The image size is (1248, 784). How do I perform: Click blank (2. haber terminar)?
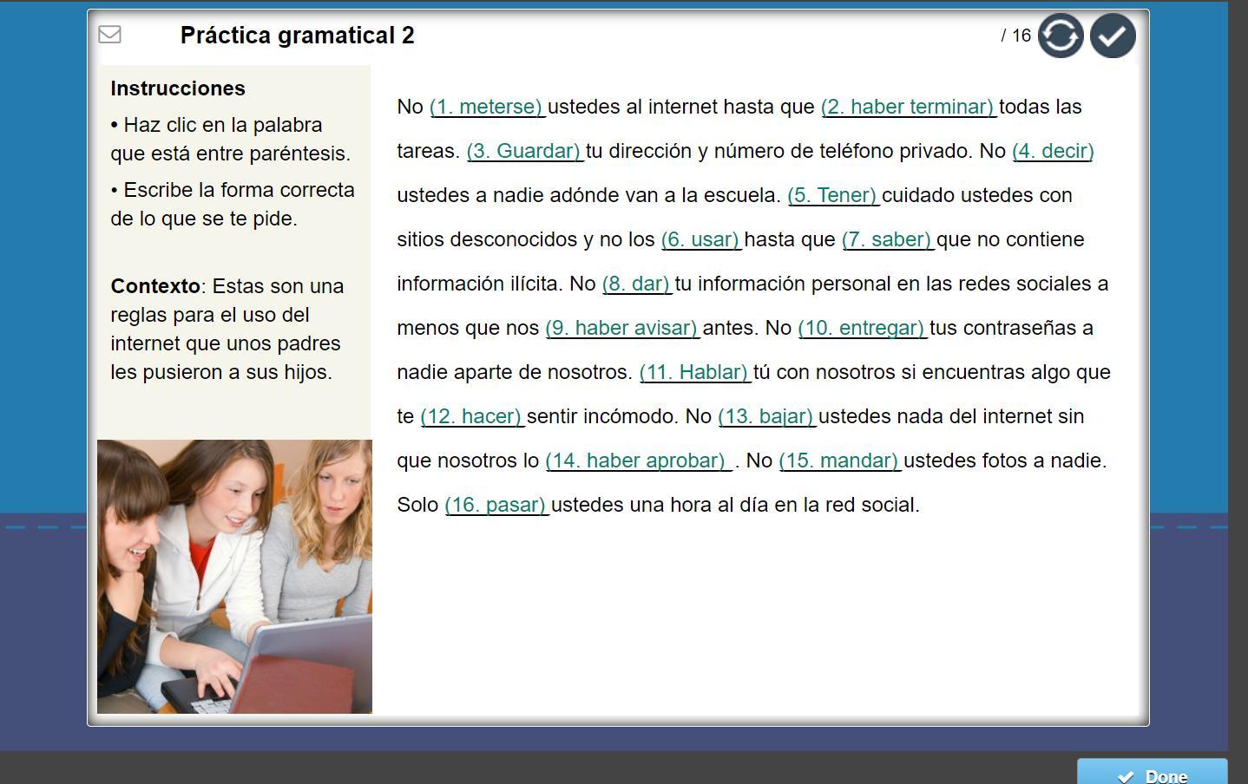(908, 107)
